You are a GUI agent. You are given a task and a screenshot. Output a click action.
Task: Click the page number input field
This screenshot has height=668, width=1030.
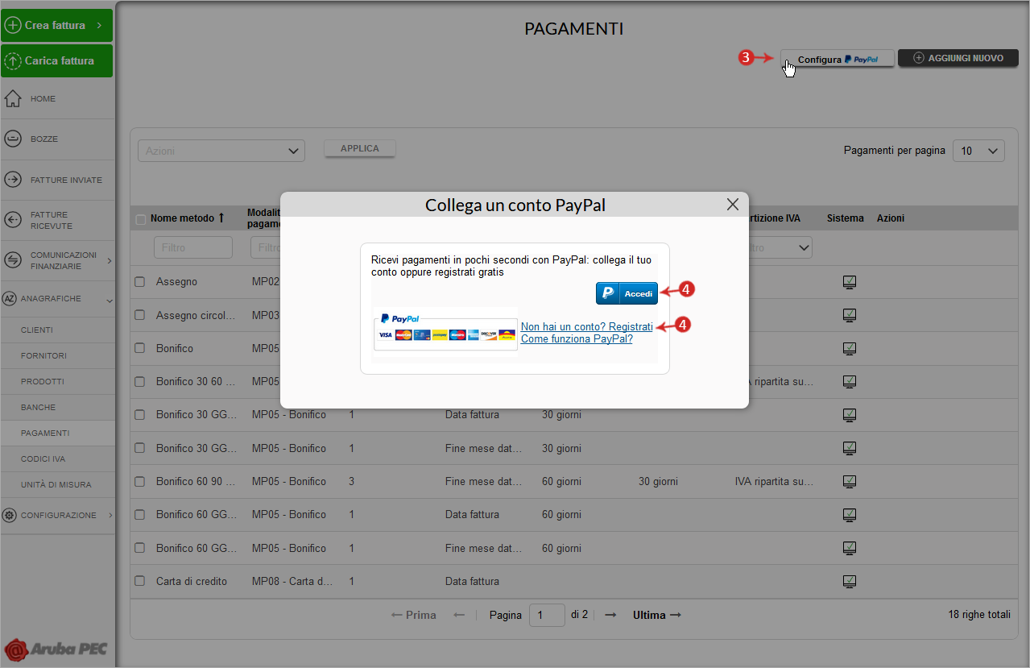pos(547,616)
